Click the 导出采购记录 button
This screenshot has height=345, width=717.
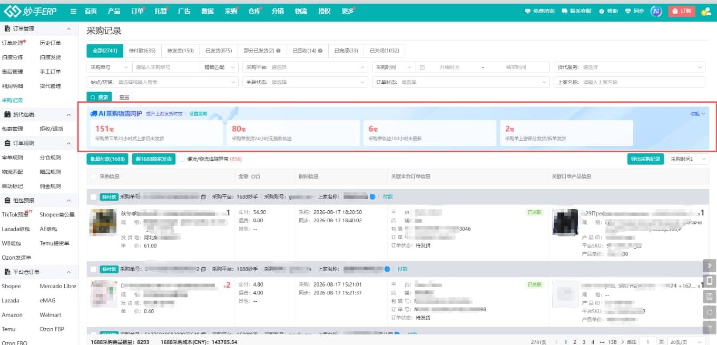[645, 159]
